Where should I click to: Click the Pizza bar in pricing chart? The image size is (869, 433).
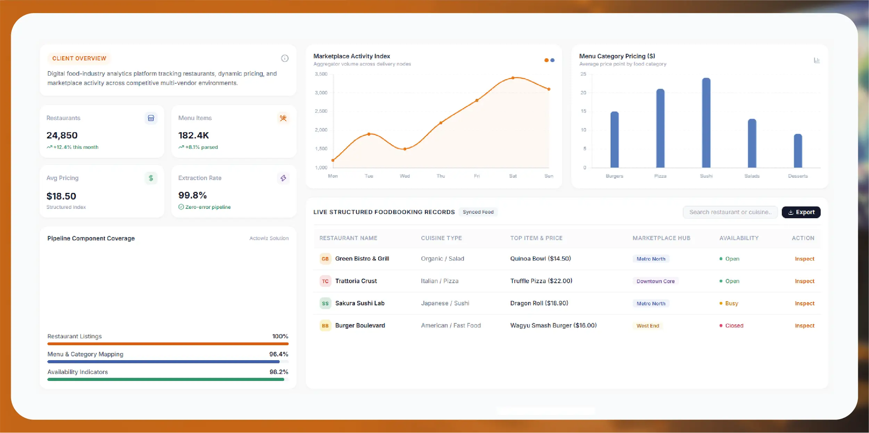(660, 128)
